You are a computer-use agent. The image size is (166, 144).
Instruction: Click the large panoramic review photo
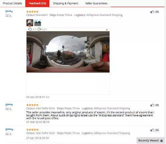coord(68,52)
